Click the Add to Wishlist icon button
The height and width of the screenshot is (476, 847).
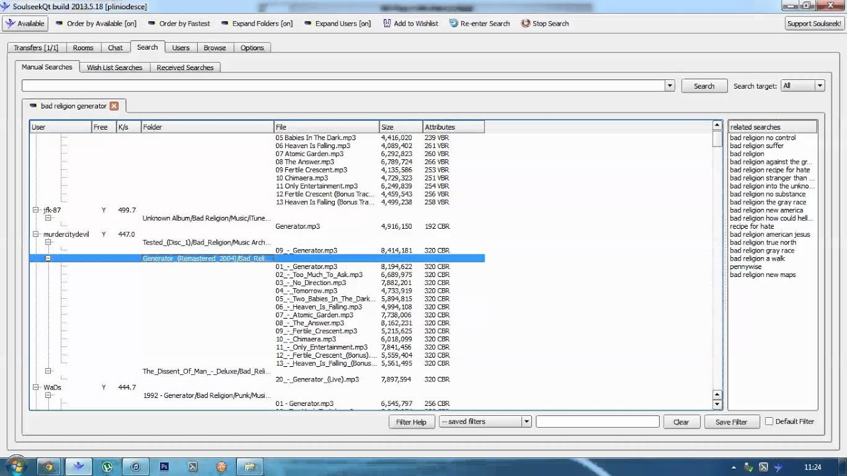point(410,23)
